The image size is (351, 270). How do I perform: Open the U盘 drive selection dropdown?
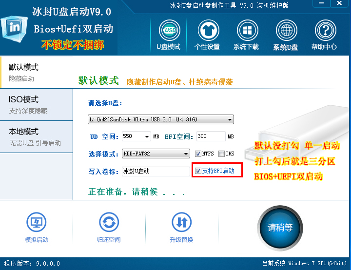click(x=161, y=119)
